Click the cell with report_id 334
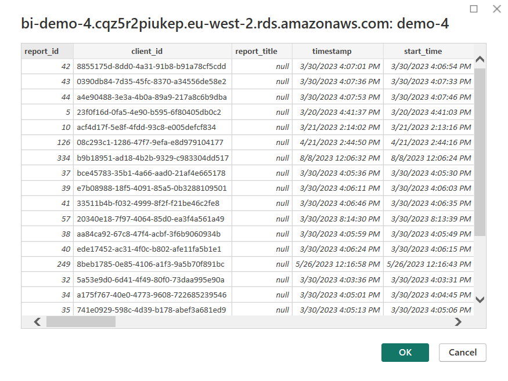The height and width of the screenshot is (381, 508). point(48,158)
